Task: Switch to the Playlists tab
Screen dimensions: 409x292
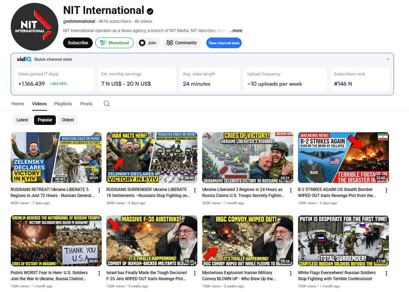Action: coord(63,104)
